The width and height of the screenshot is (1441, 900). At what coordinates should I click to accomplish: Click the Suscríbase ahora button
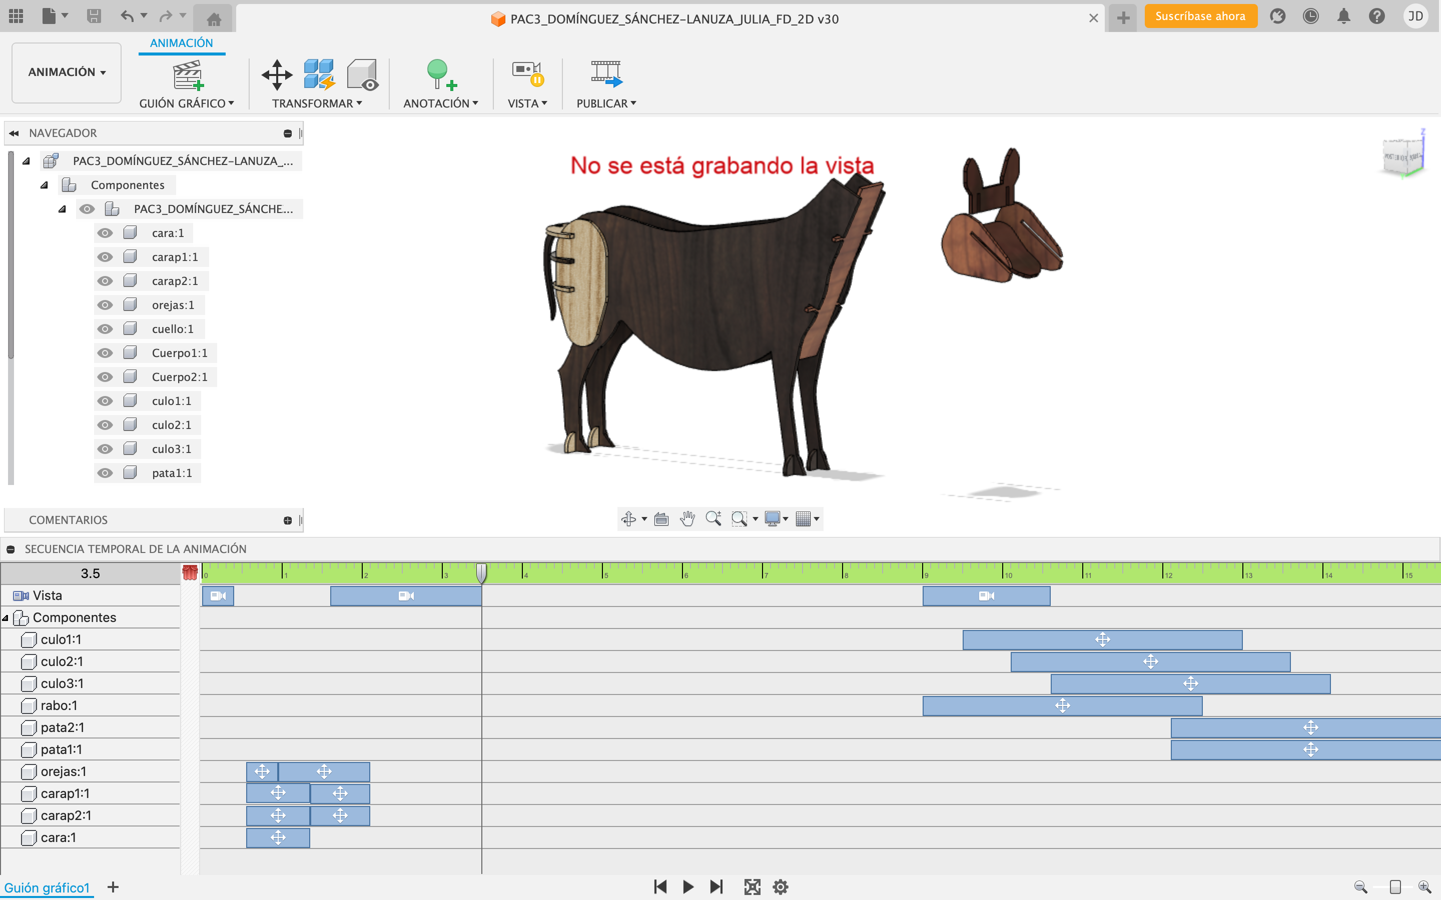pos(1200,16)
